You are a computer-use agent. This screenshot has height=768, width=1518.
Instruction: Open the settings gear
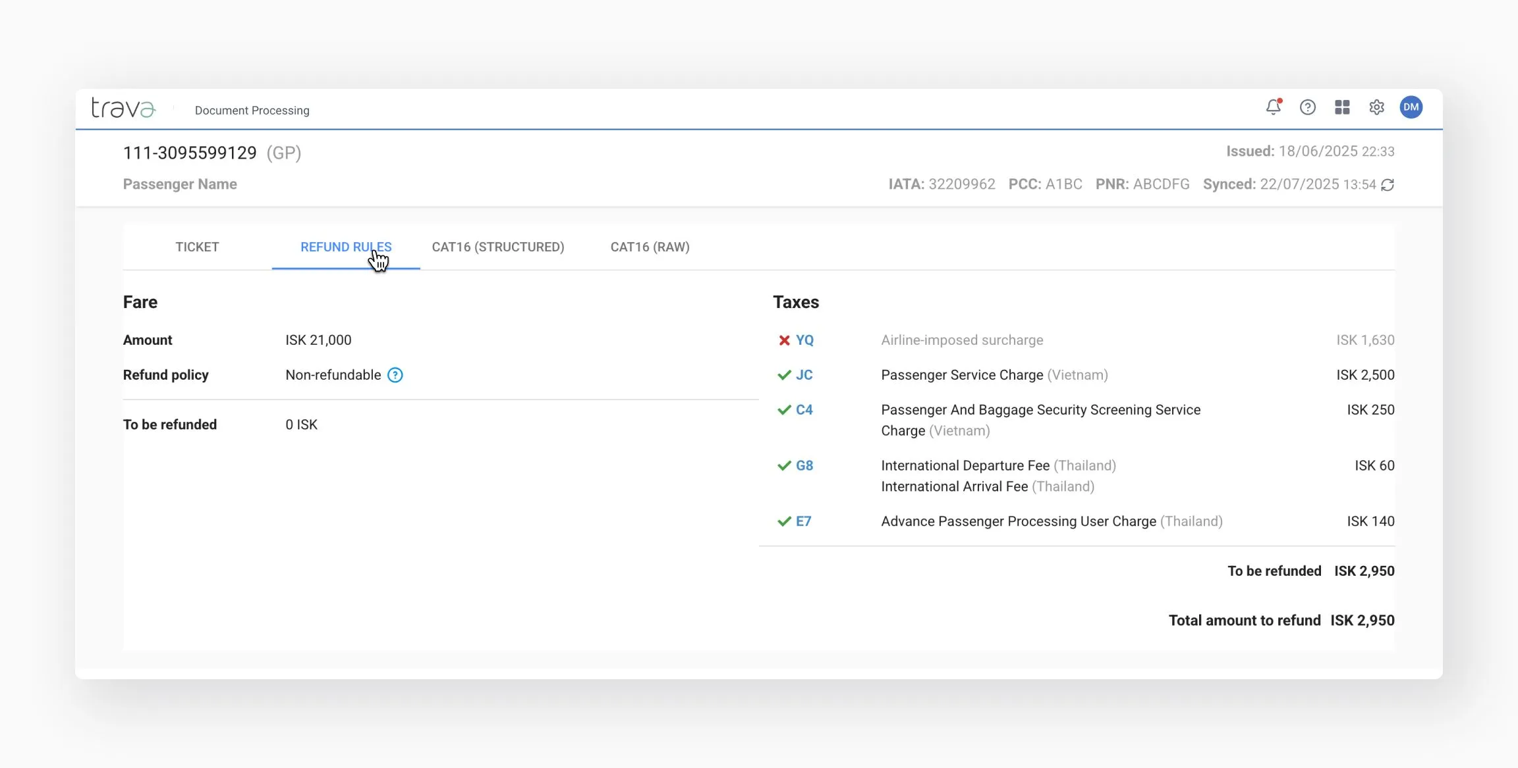[x=1376, y=107]
